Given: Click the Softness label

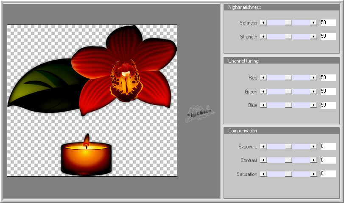Looking at the screenshot, I should [x=248, y=23].
